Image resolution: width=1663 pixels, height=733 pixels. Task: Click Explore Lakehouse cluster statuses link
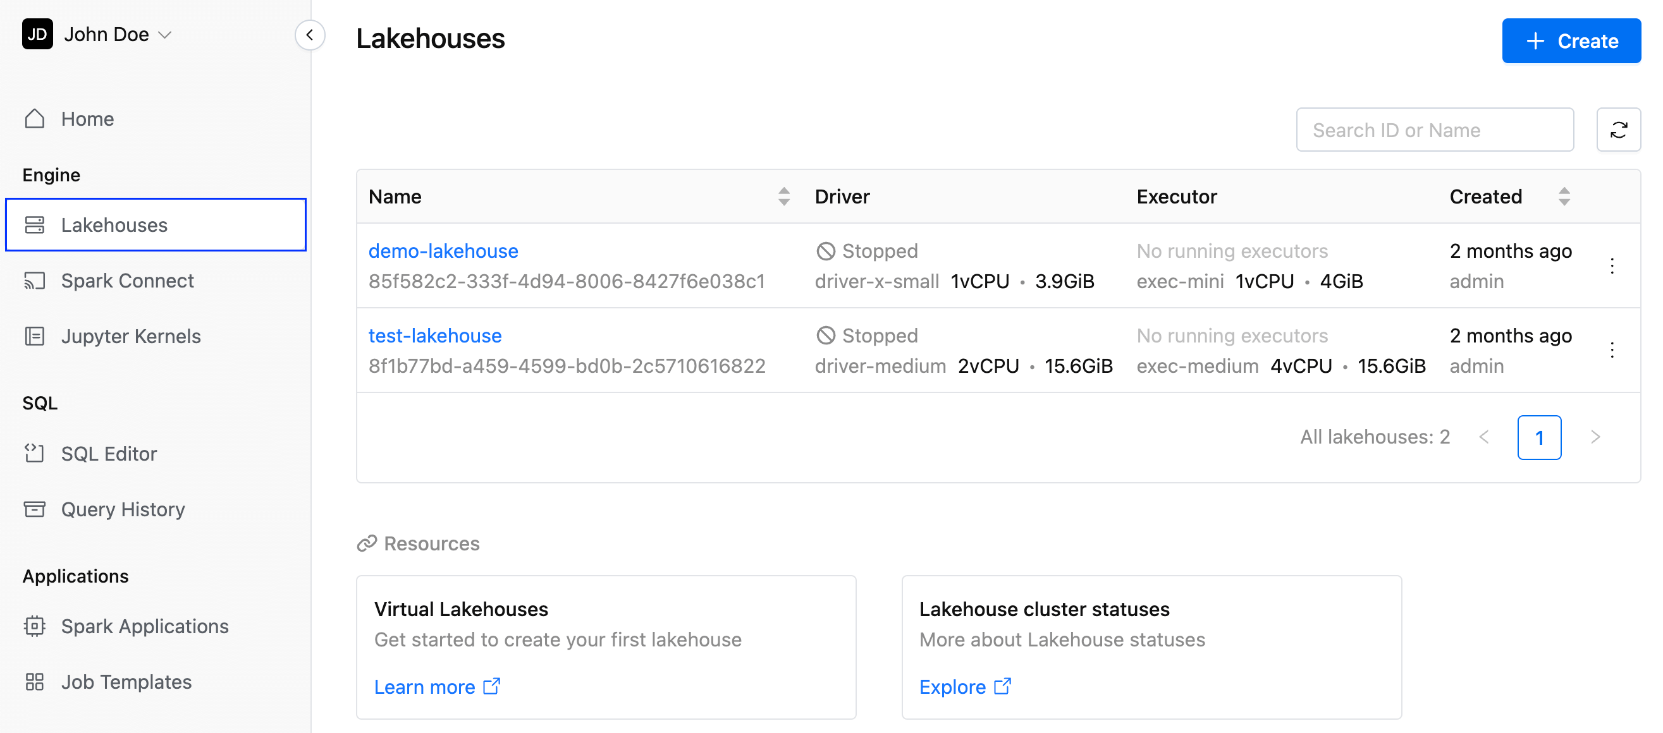(964, 686)
